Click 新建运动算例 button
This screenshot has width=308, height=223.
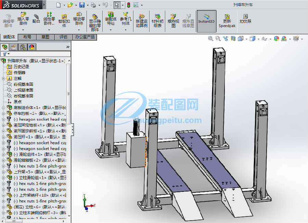[x=141, y=21]
